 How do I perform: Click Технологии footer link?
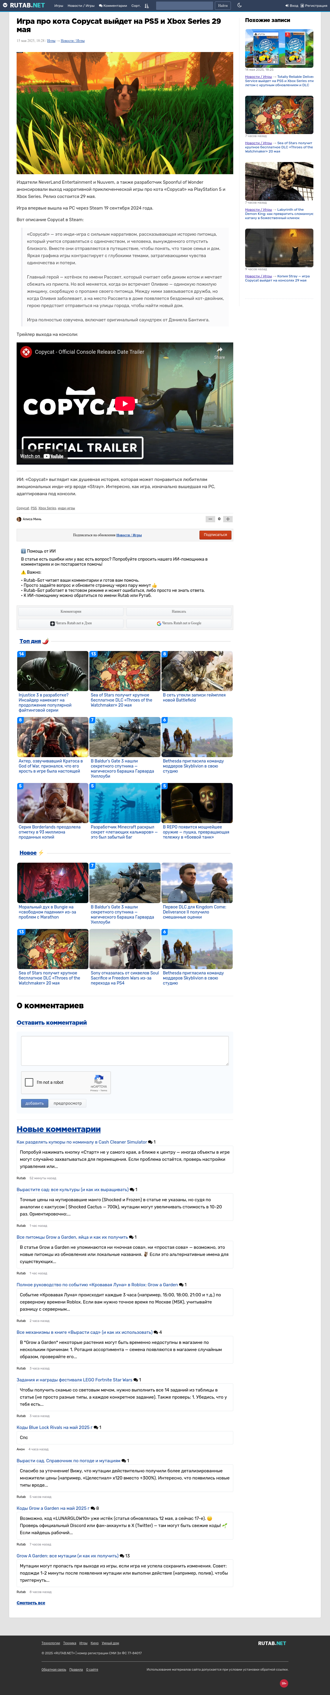click(51, 1643)
